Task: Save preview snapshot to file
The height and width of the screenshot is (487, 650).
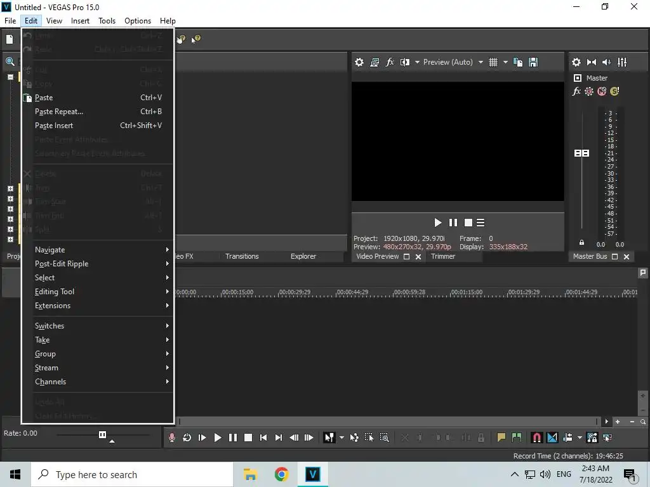Action: (x=533, y=62)
